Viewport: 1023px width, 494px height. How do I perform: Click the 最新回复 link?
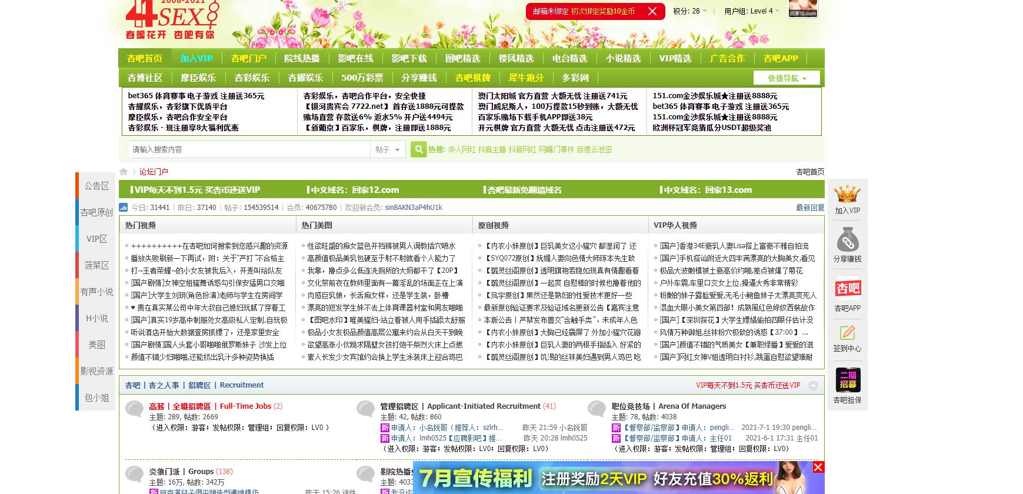pyautogui.click(x=810, y=208)
